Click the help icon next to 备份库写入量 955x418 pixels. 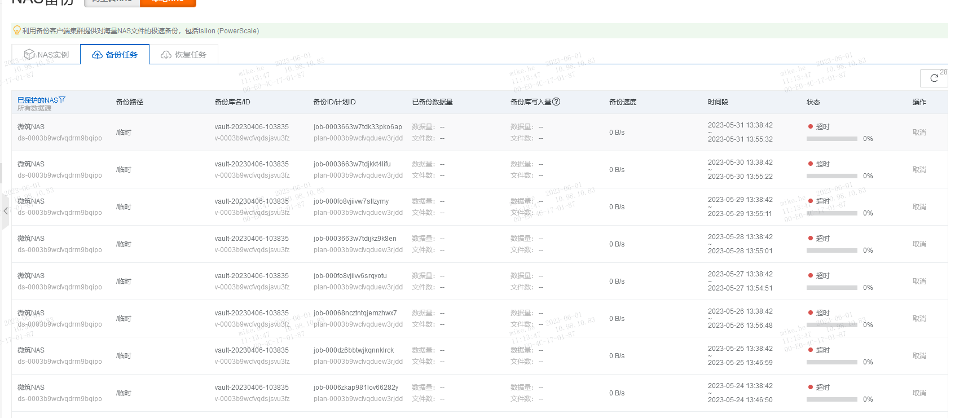point(556,102)
